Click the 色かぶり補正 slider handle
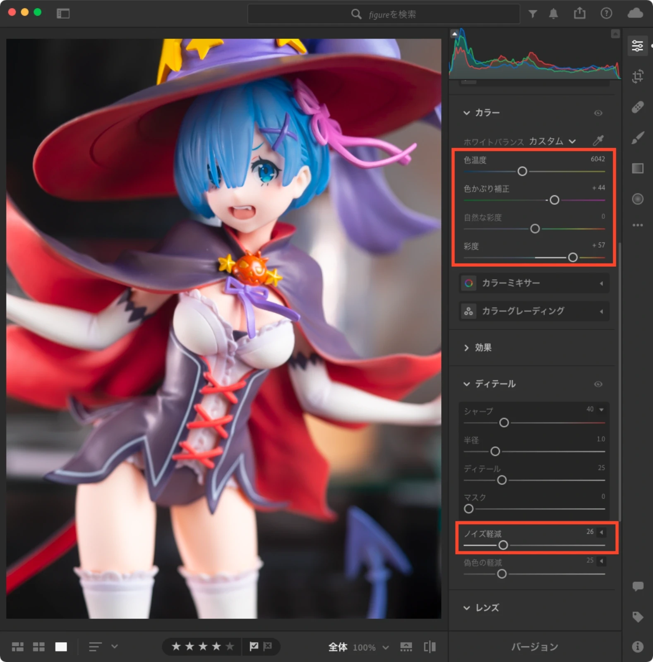653x662 pixels. pyautogui.click(x=554, y=200)
